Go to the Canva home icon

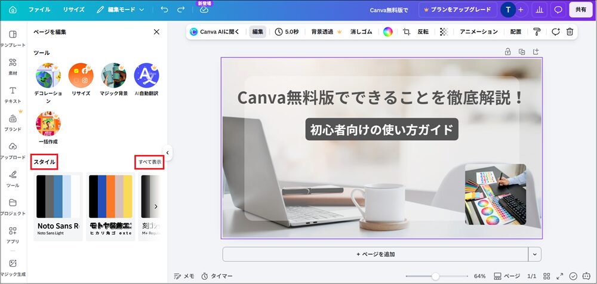click(x=13, y=10)
